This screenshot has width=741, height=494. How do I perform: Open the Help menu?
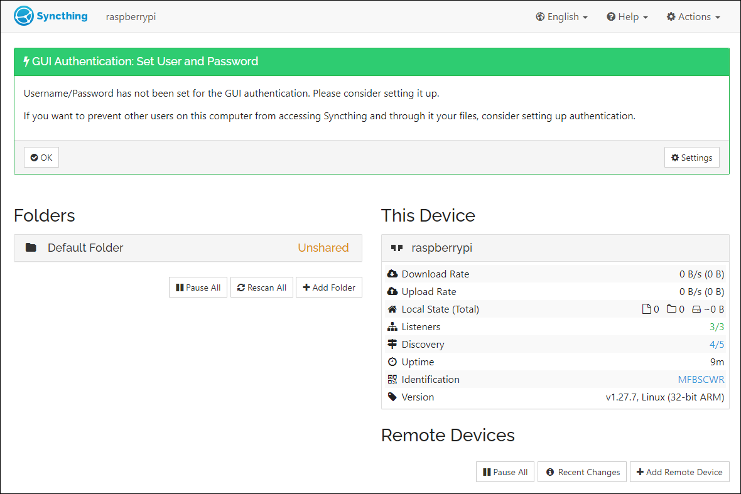tap(627, 16)
